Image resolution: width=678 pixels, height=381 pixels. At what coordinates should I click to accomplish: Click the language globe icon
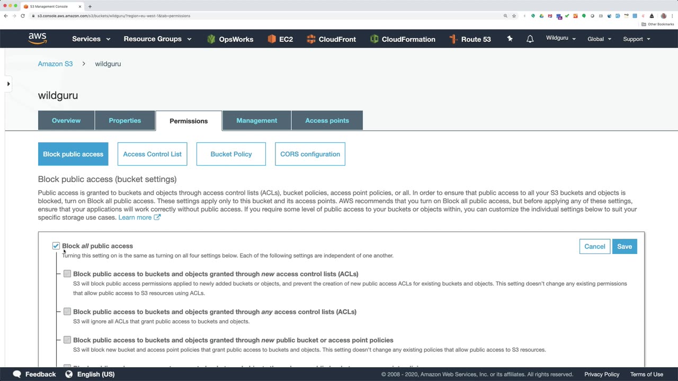coord(69,374)
